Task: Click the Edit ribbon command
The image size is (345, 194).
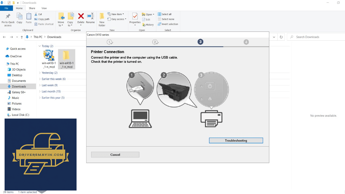Action: [x=146, y=20]
